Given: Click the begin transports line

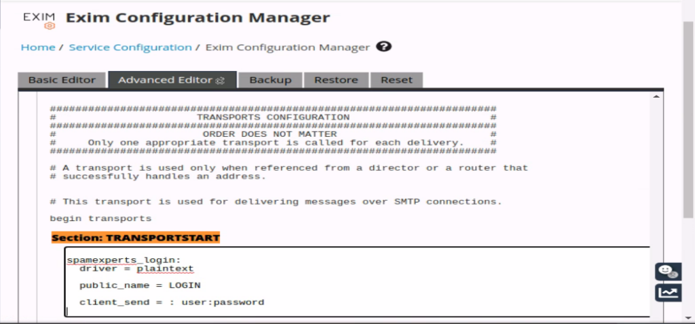Looking at the screenshot, I should (x=100, y=219).
